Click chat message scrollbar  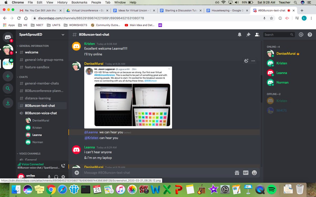(x=261, y=89)
